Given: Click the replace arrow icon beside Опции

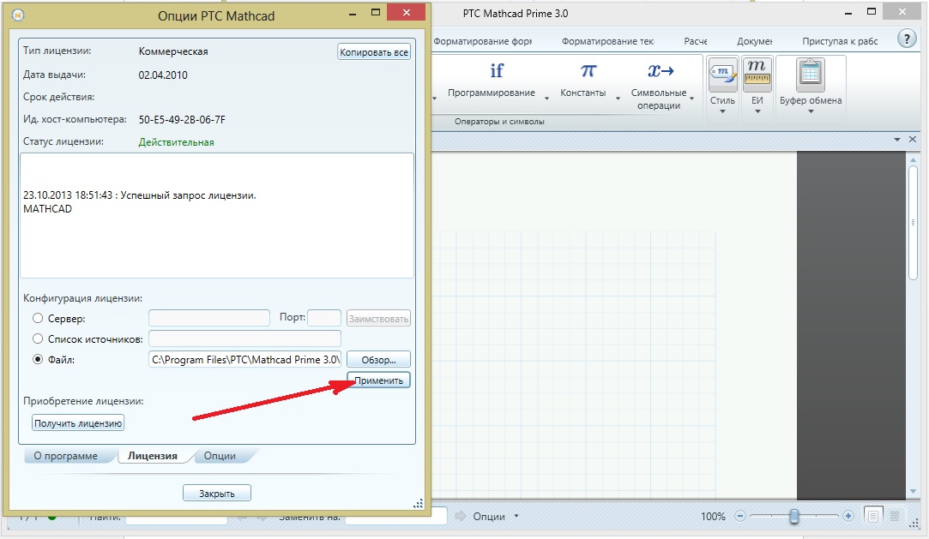Looking at the screenshot, I should [x=461, y=516].
